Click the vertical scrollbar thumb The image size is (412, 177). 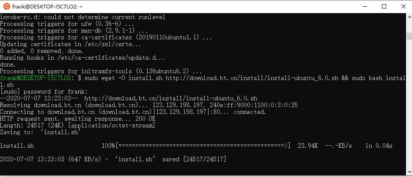pyautogui.click(x=409, y=36)
